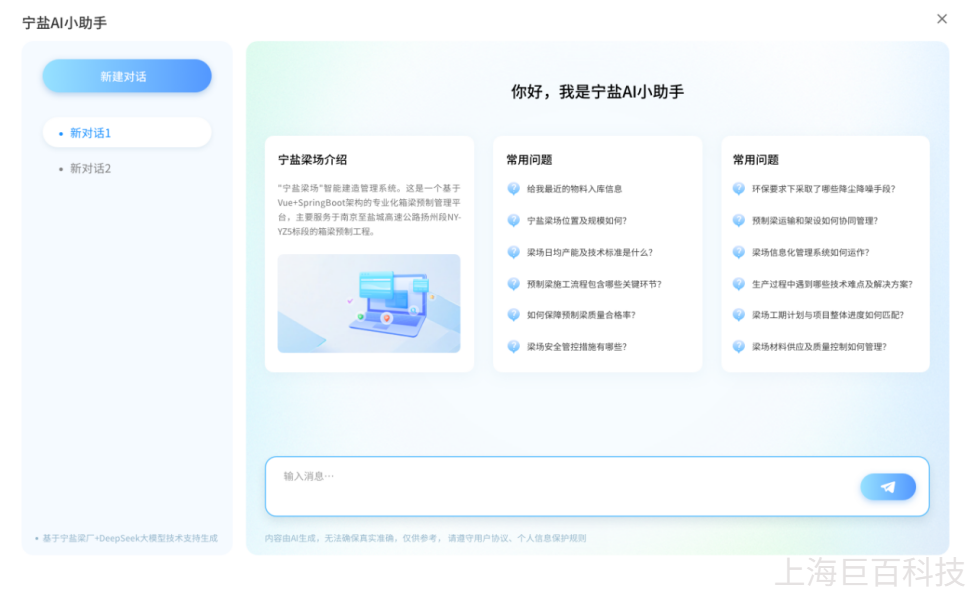Click the chat icon beside 梁场信息化管理系统如何运作

pyautogui.click(x=735, y=251)
